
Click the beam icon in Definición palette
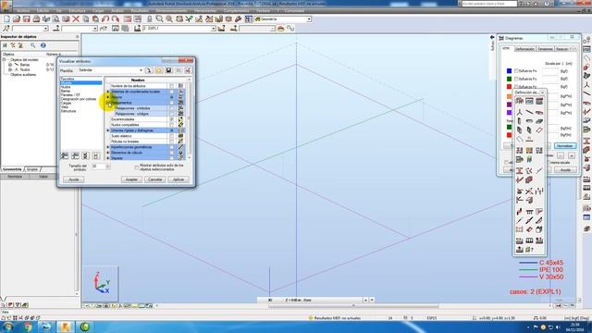pos(529,121)
